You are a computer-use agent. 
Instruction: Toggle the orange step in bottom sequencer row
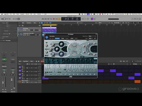pyautogui.click(x=138, y=82)
